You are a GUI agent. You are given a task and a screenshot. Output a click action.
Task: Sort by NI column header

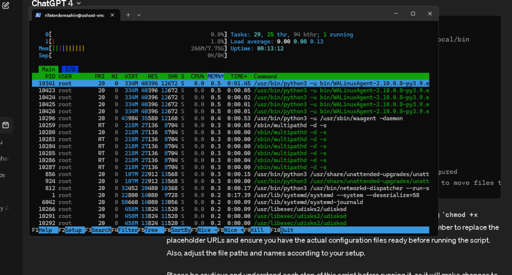[x=114, y=76]
